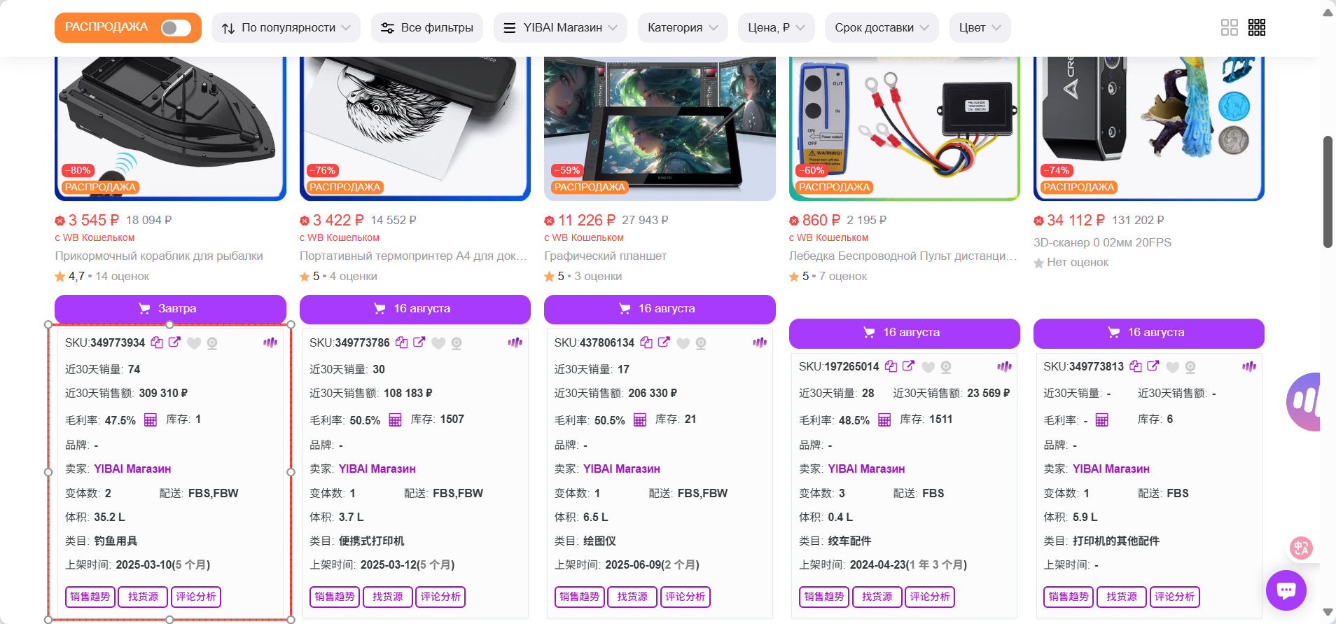Open the Цвет color filter dropdown
Image resolution: width=1336 pixels, height=624 pixels.
(980, 28)
